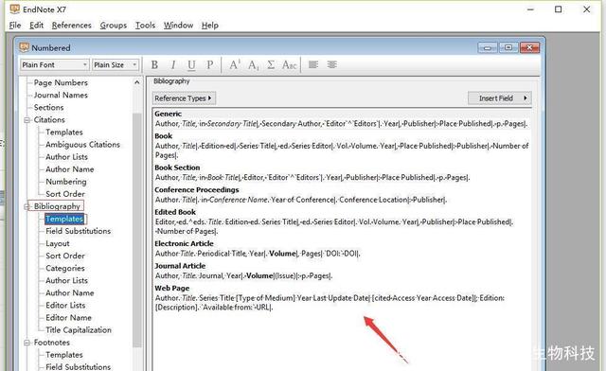Screen dimensions: 606x371
Task: Select Field Substitutions under Bibliography
Action: click(78, 231)
